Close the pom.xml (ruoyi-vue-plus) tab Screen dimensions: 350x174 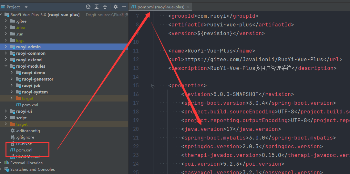coord(188,7)
